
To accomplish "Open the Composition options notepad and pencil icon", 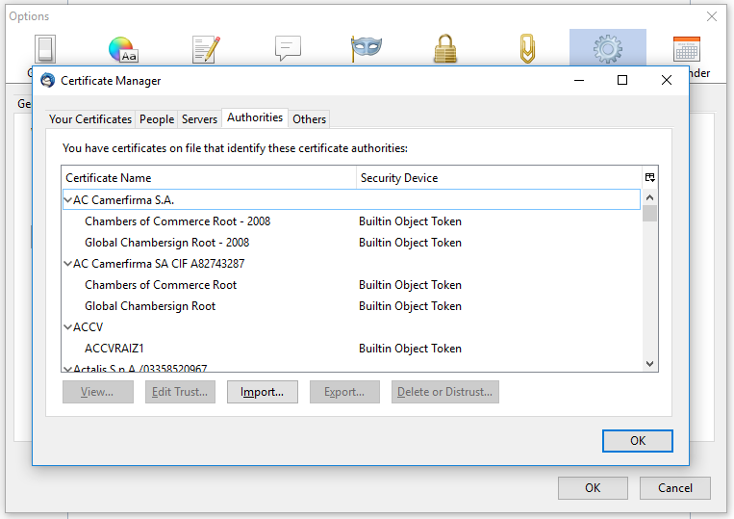I will click(x=206, y=49).
